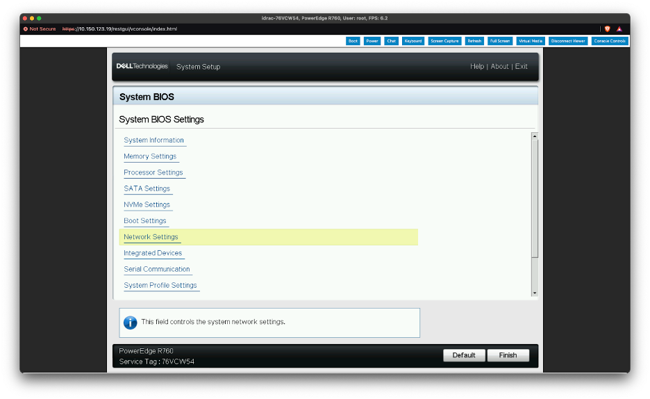
Task: Click the Brave shield icon
Action: coord(607,29)
